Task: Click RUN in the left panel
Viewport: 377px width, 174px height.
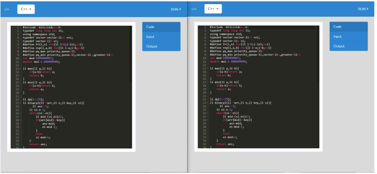Action: [176, 9]
